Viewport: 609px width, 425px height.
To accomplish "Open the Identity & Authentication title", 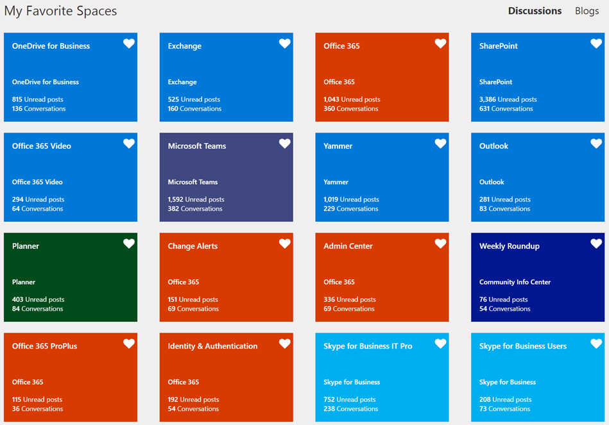I will [x=212, y=346].
